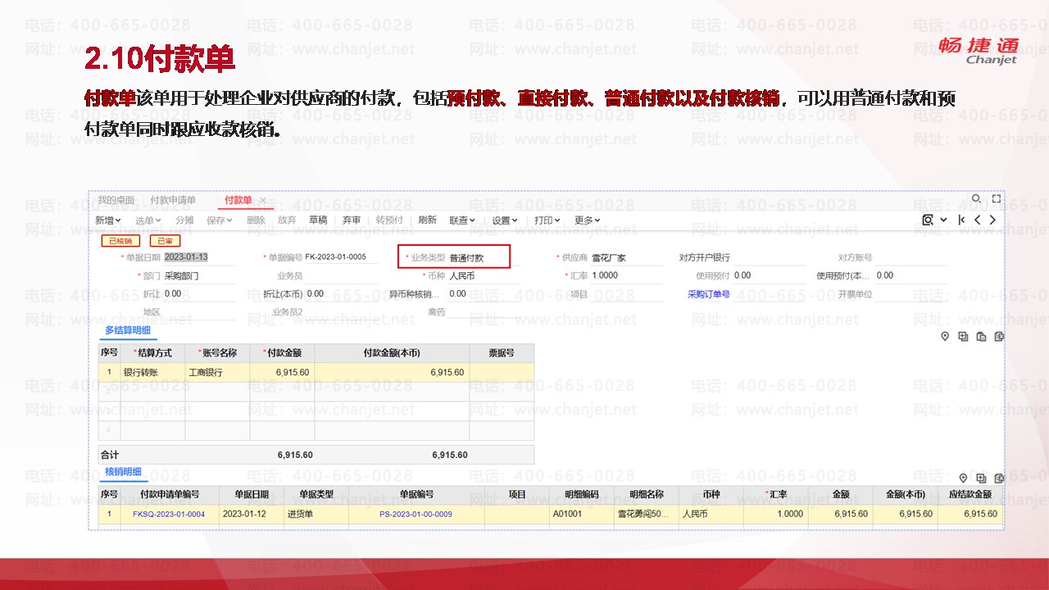Click the rightmost icon above 核销明细 grid
This screenshot has width=1049, height=590.
click(999, 478)
